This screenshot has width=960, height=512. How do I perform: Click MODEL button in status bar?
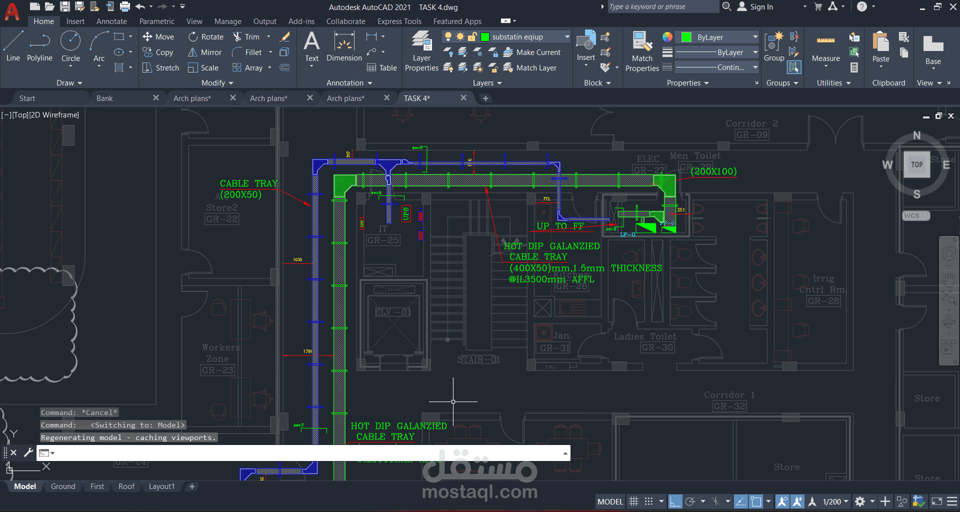[x=610, y=501]
